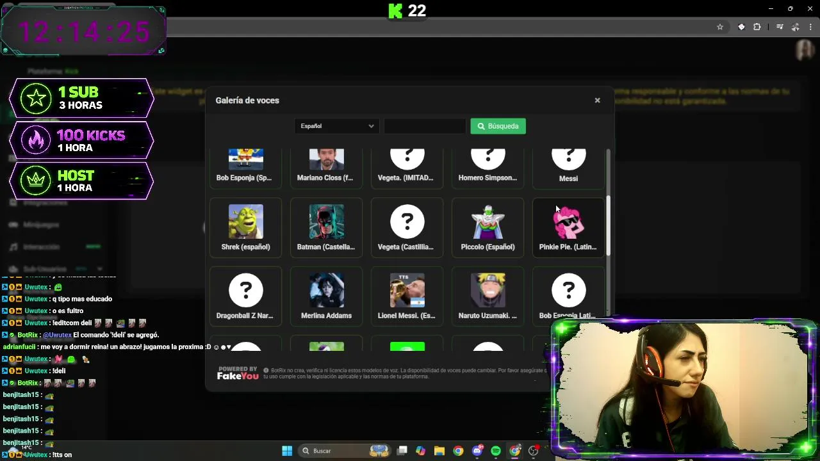Select the Batman (Castellano) voice
The width and height of the screenshot is (820, 461).
click(326, 228)
